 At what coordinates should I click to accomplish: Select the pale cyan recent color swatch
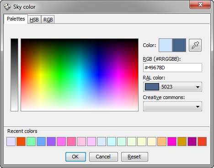coord(112,142)
